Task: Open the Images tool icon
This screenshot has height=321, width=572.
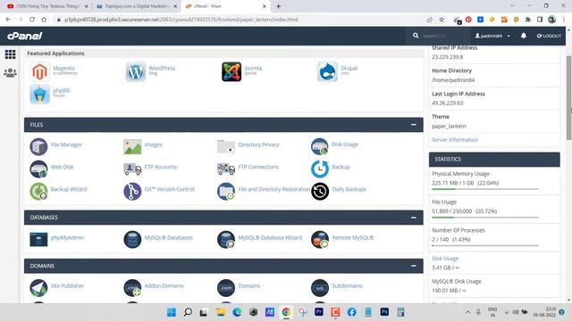Action: tap(132, 146)
